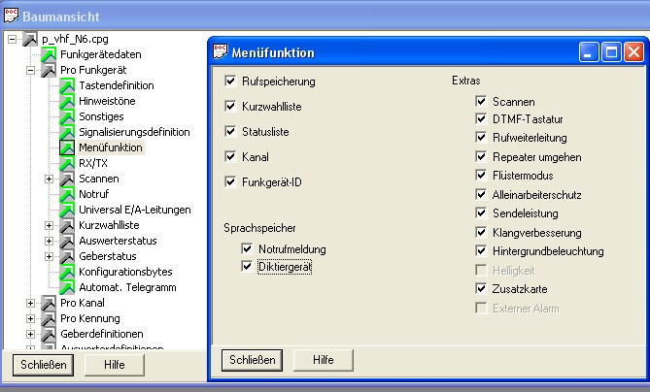Click the Automat. Telegramm node icon
650x392 pixels.
click(x=68, y=287)
